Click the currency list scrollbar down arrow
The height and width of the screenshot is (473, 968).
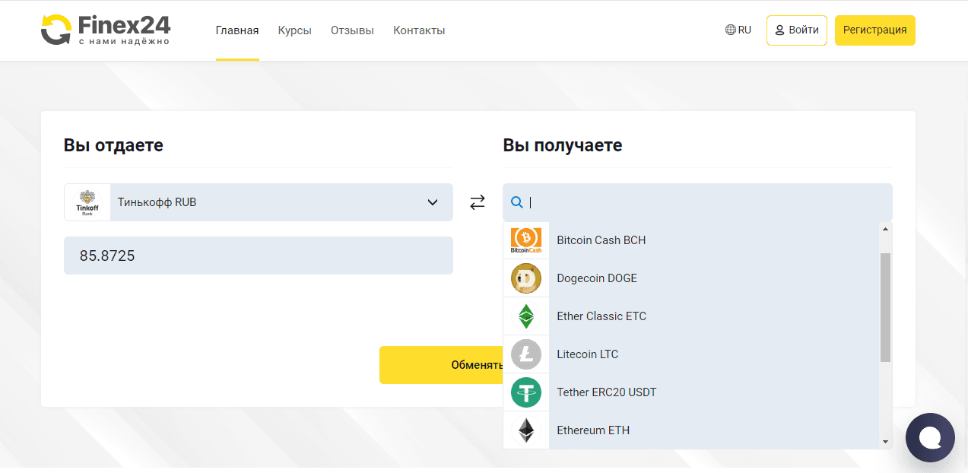click(885, 442)
